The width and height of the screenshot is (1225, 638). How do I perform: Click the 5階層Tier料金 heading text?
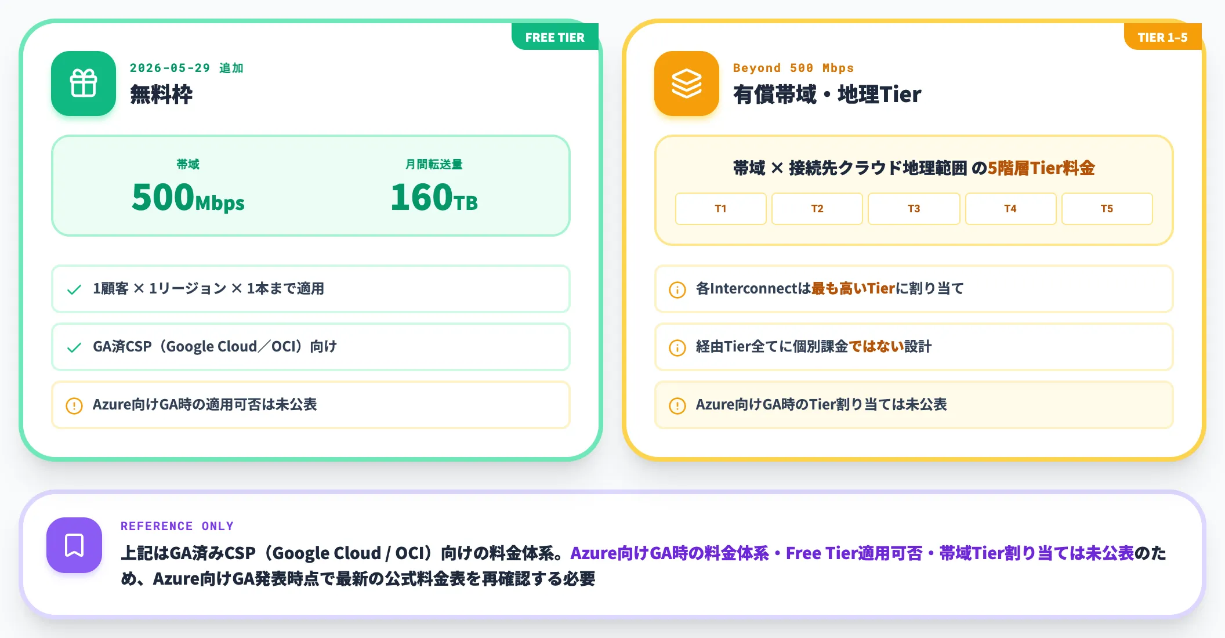[1041, 168]
